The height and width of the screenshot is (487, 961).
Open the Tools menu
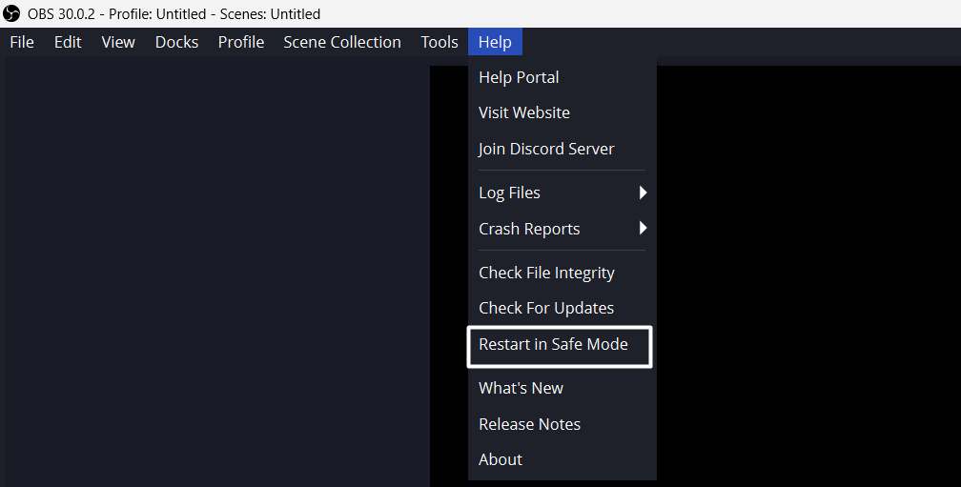(440, 42)
